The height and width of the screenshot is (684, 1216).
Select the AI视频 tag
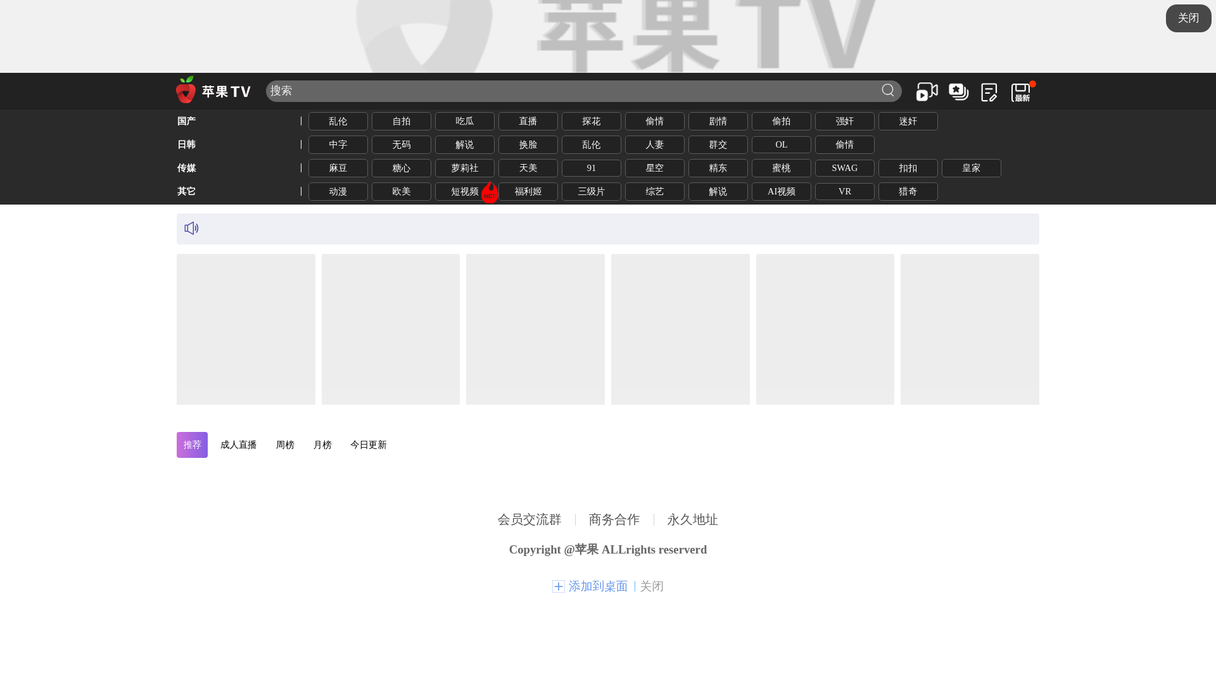click(782, 192)
